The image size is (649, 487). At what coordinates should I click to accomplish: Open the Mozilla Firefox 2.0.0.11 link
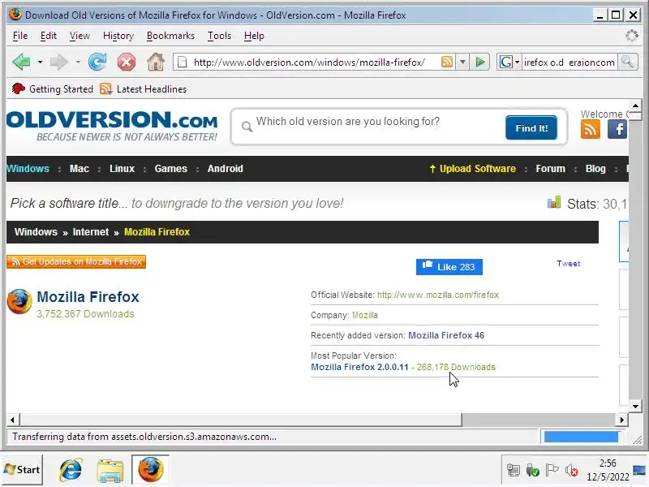pos(359,368)
